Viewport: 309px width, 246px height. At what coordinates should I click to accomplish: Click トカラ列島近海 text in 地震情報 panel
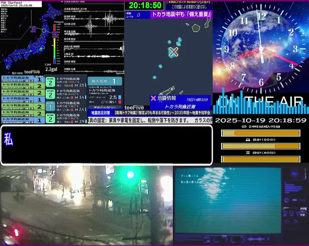[x=180, y=107]
